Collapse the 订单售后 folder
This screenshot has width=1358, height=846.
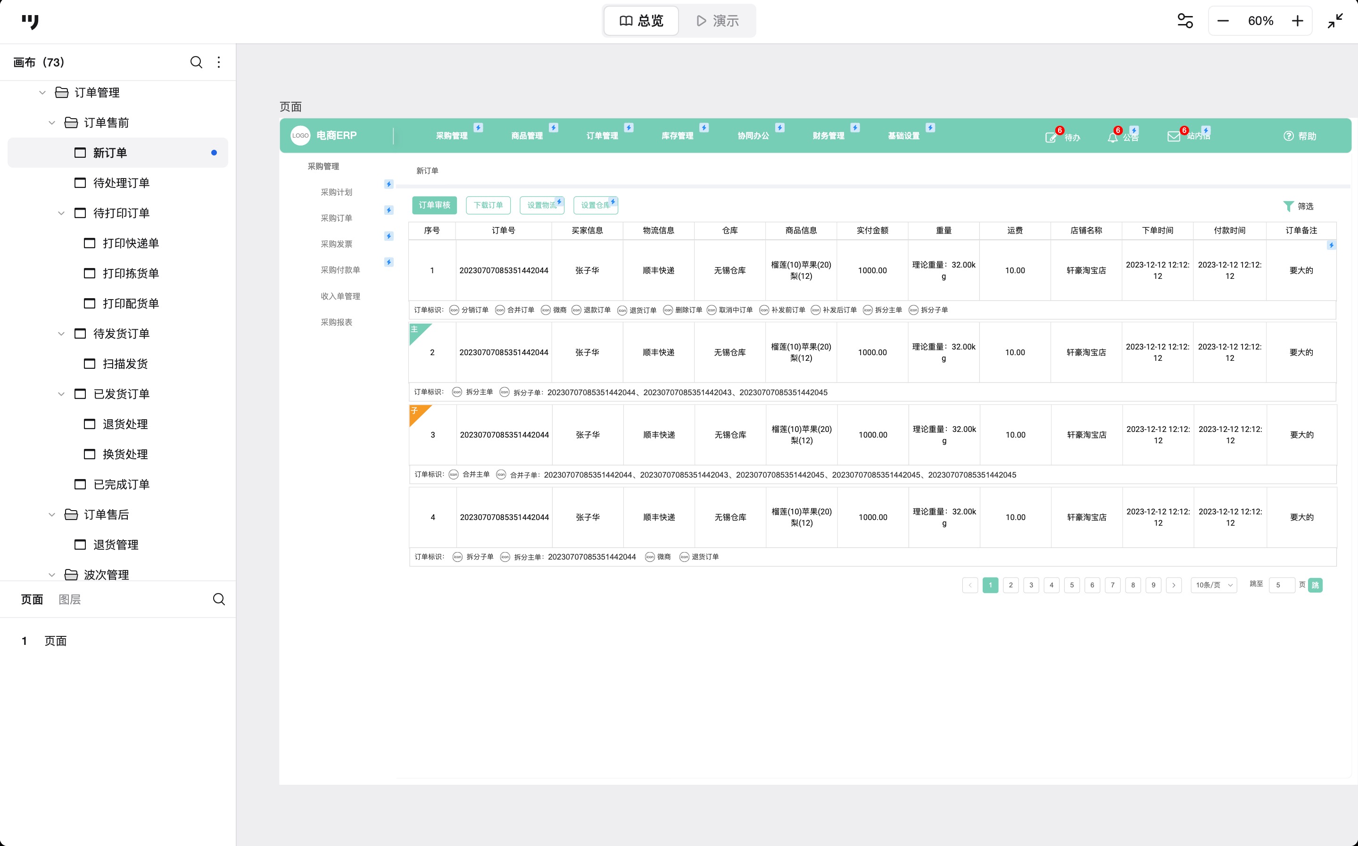coord(52,514)
